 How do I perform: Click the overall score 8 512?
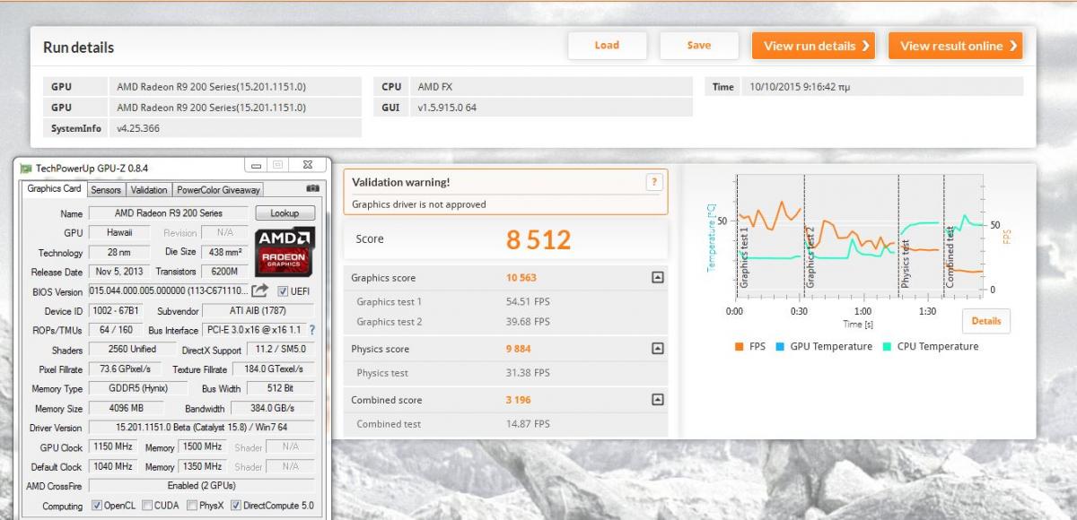pos(538,239)
